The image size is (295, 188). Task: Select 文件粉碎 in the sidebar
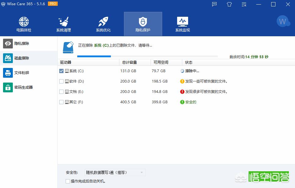(x=21, y=73)
